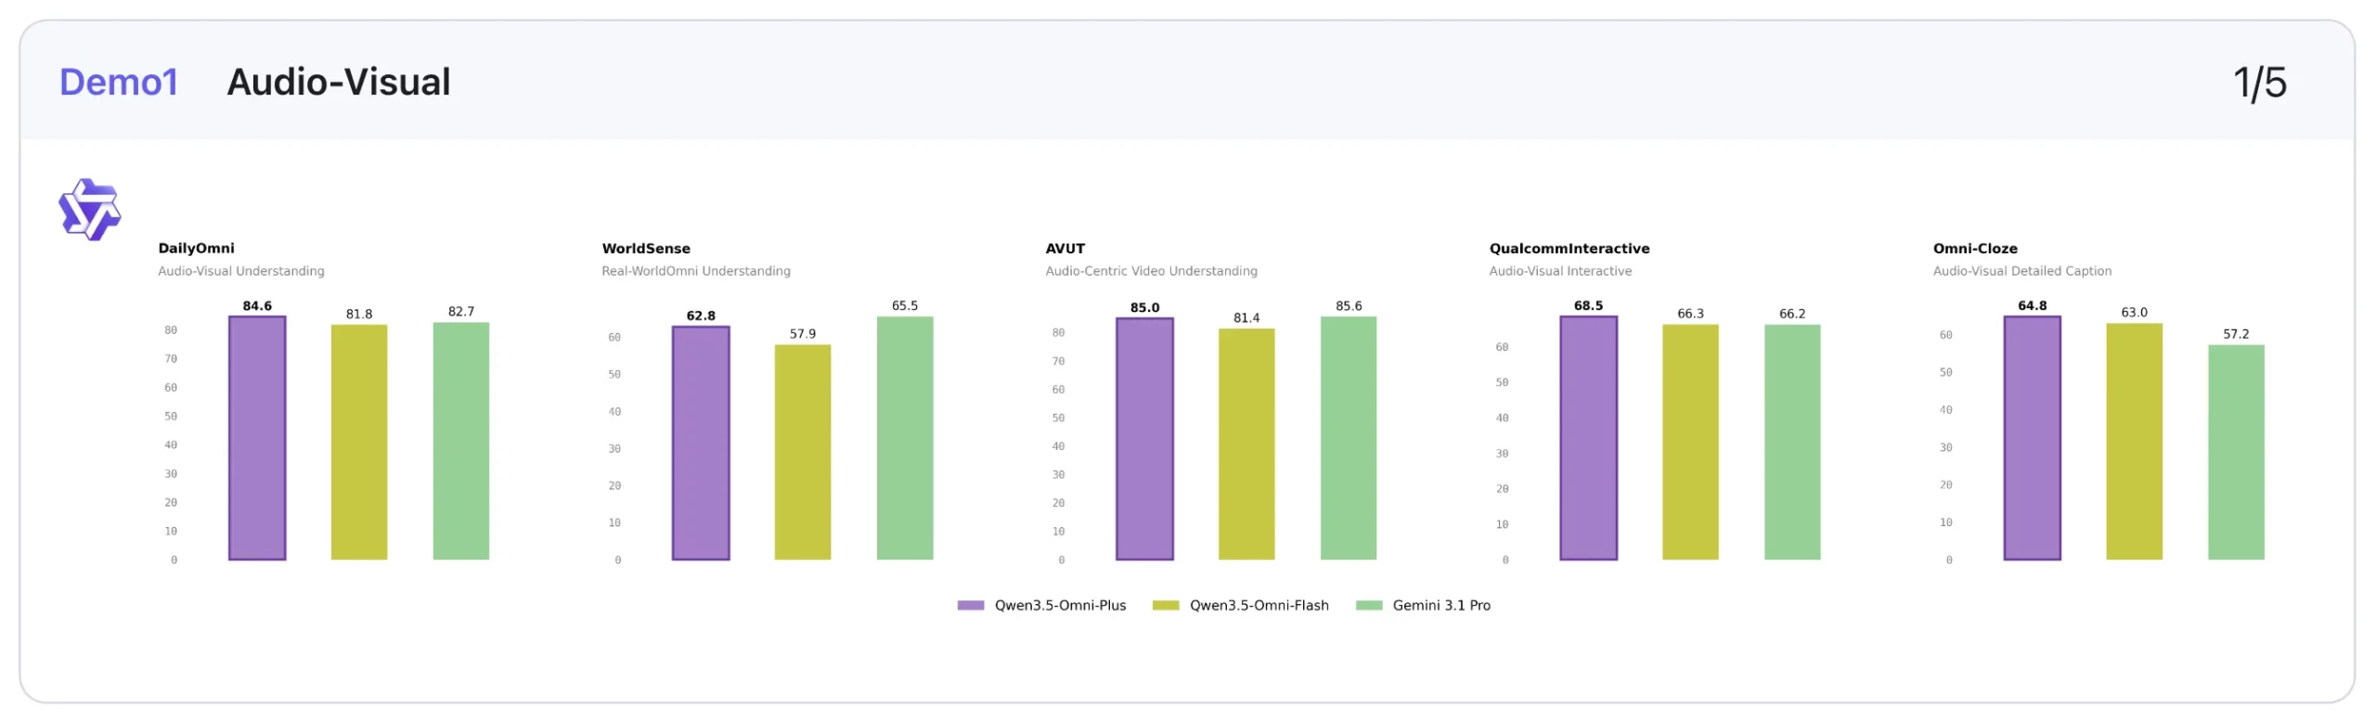Screen dimensions: 2376x721
Task: Click the DailyOmni purple bar labeled 84.6
Action: click(257, 438)
